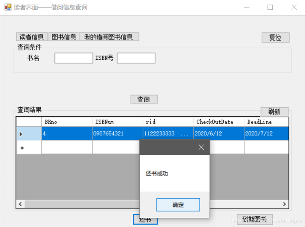Close the 读者界面 main window
305x227 pixels.
pos(294,7)
